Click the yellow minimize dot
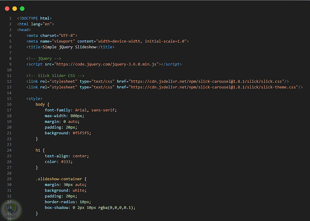The height and width of the screenshot is (221, 310). click(15, 9)
